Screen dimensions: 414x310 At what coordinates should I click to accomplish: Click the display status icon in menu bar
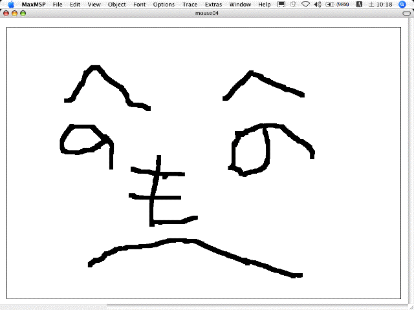click(x=282, y=5)
